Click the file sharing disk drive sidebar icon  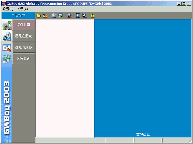click(7, 25)
